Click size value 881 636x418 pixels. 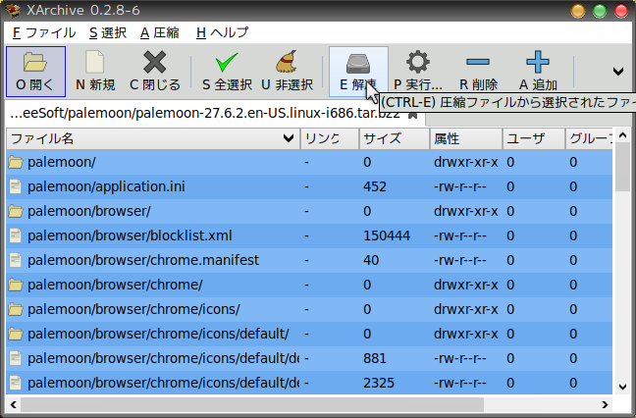[375, 358]
